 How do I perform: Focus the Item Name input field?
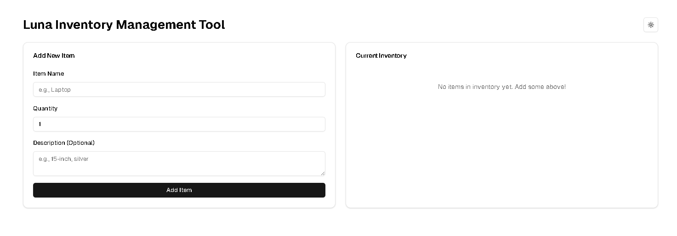(179, 89)
